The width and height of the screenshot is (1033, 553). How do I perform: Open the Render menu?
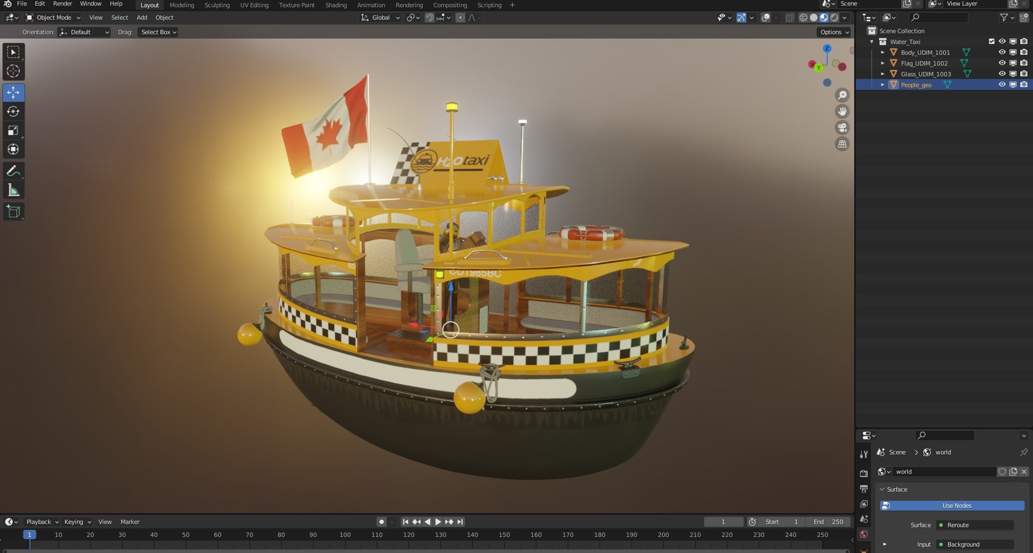coord(62,4)
